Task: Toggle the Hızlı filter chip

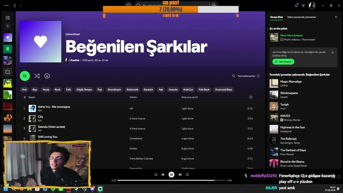Action: click(x=24, y=90)
